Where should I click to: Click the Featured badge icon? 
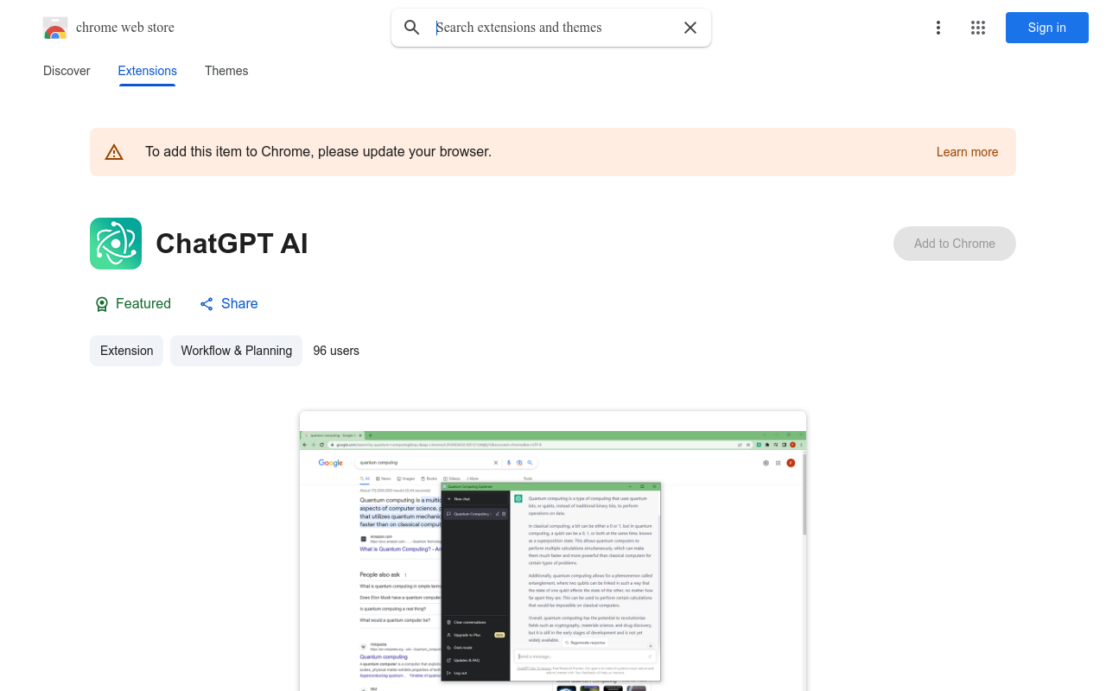point(102,304)
